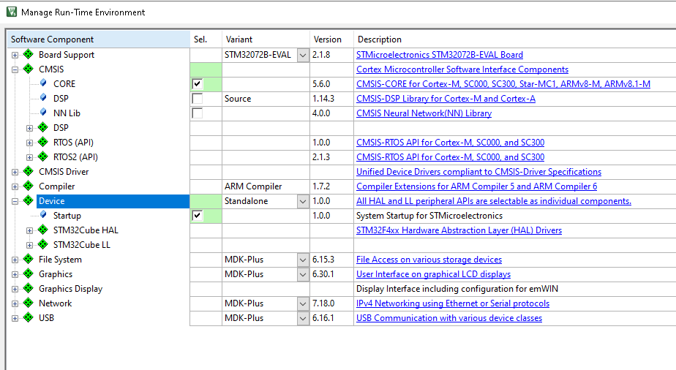The width and height of the screenshot is (676, 370).
Task: Collapse the CMSIS tree node
Action: click(x=15, y=69)
